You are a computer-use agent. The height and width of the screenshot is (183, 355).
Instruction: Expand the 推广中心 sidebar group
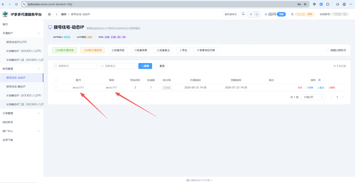(22, 131)
